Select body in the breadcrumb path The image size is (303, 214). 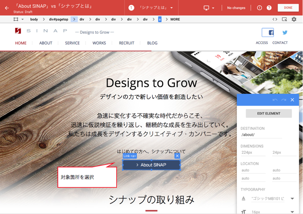(x=34, y=19)
